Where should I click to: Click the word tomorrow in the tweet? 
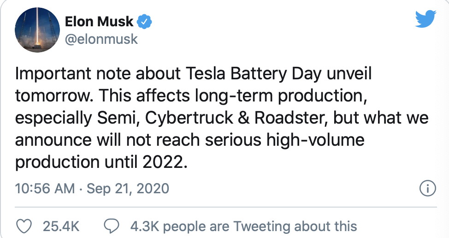52,96
